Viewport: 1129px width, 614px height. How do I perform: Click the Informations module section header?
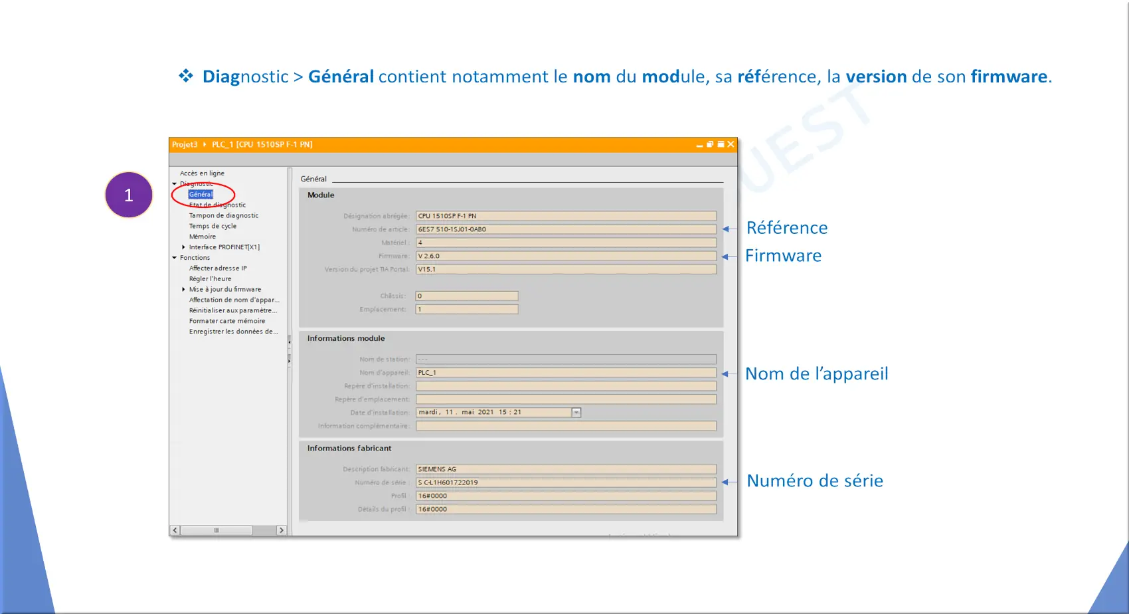click(346, 339)
